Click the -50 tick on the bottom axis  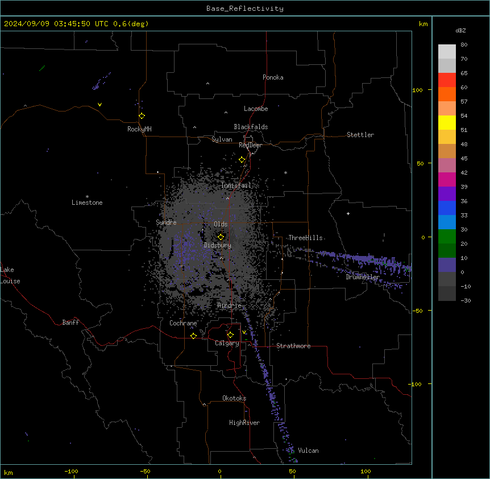(x=145, y=471)
